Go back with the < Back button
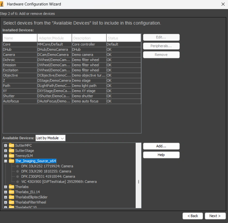Screen dimensions: 228x223 click(x=193, y=216)
